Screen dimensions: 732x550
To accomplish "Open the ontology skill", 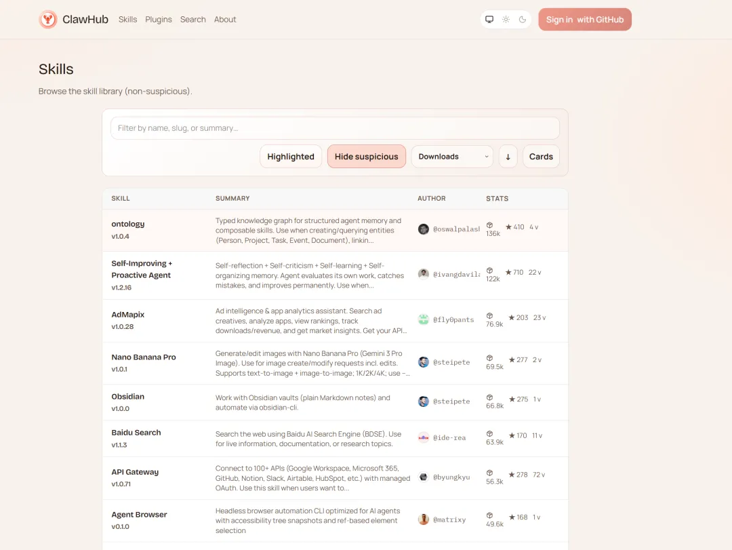I will pyautogui.click(x=128, y=224).
